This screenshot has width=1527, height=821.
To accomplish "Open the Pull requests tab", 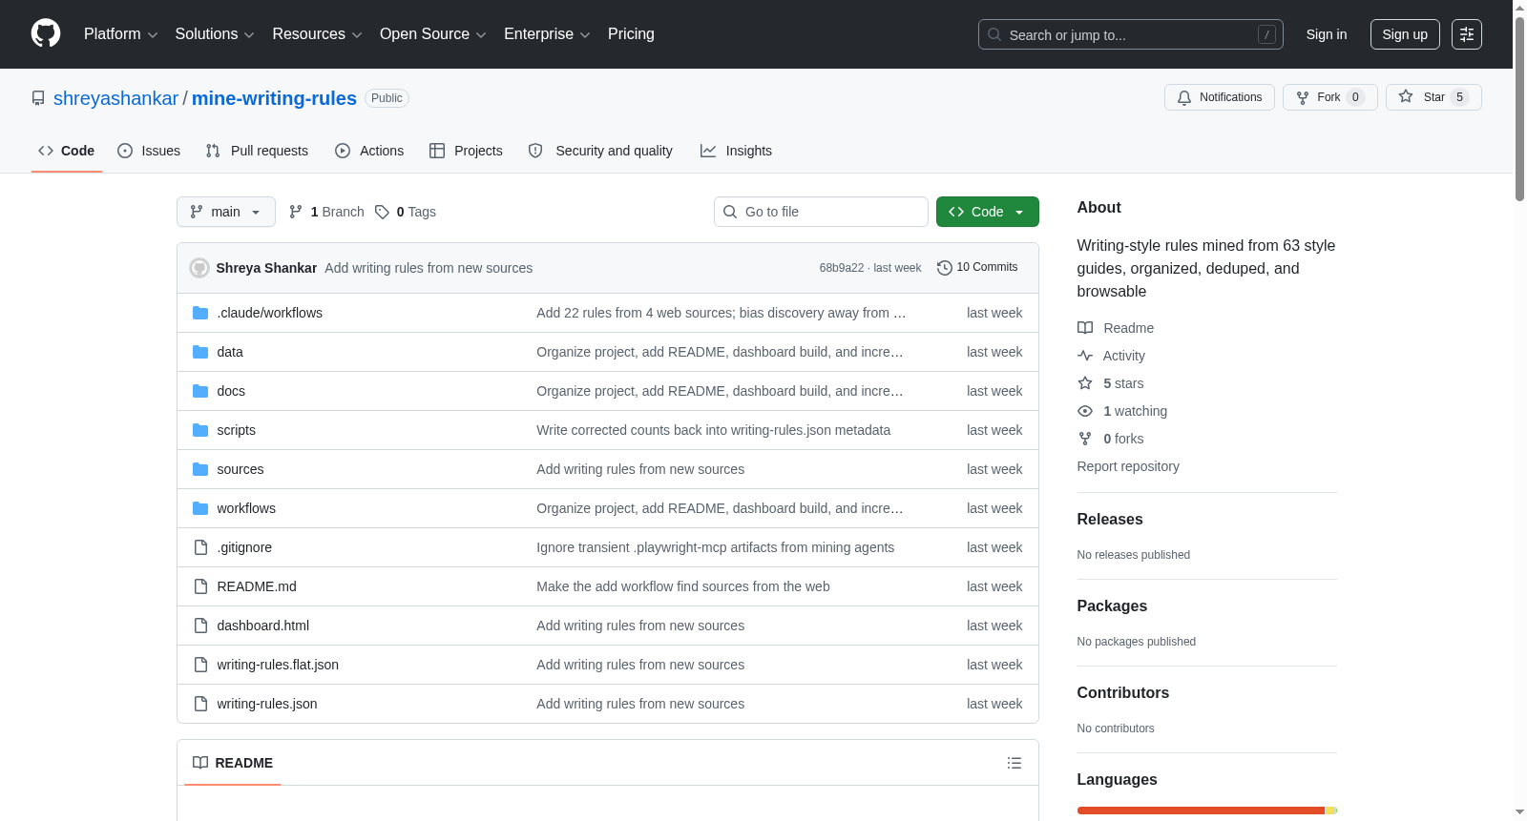I will 257,151.
